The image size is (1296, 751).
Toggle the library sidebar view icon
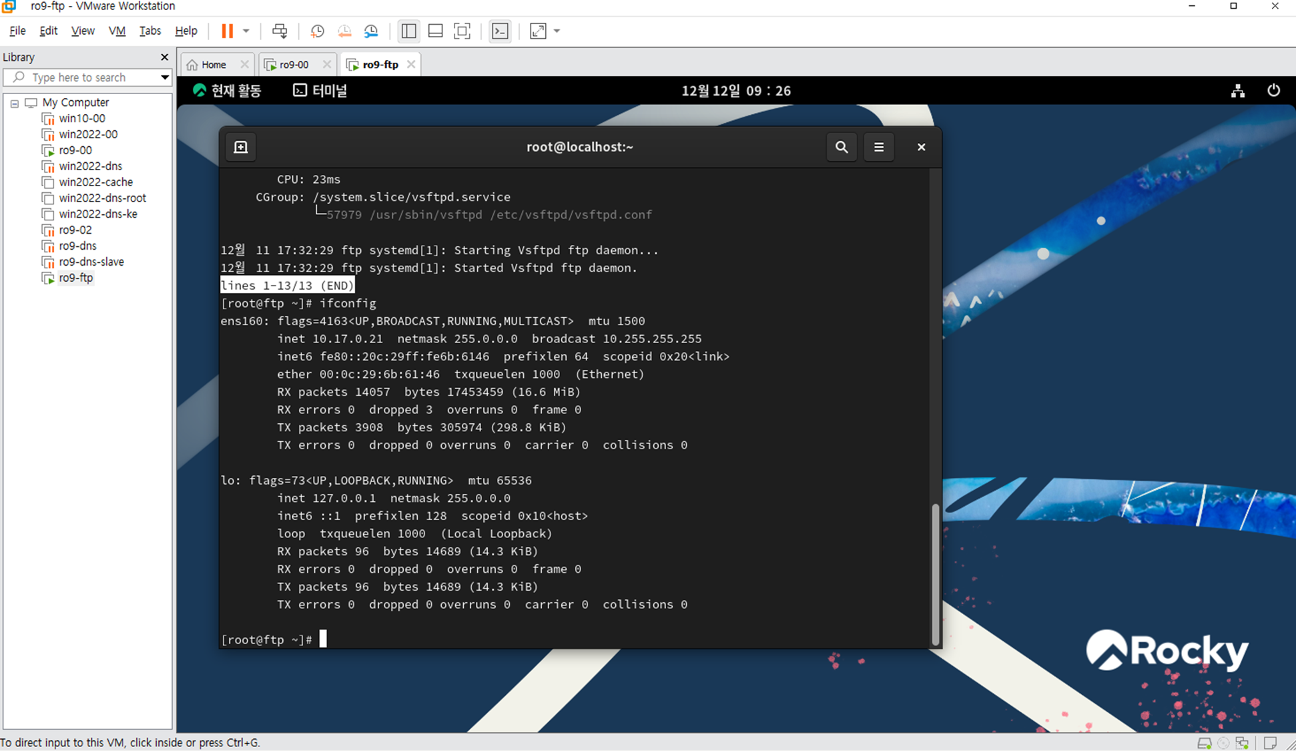[408, 31]
